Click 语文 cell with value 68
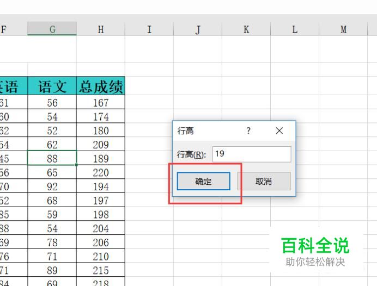This screenshot has width=377, height=286. point(52,200)
